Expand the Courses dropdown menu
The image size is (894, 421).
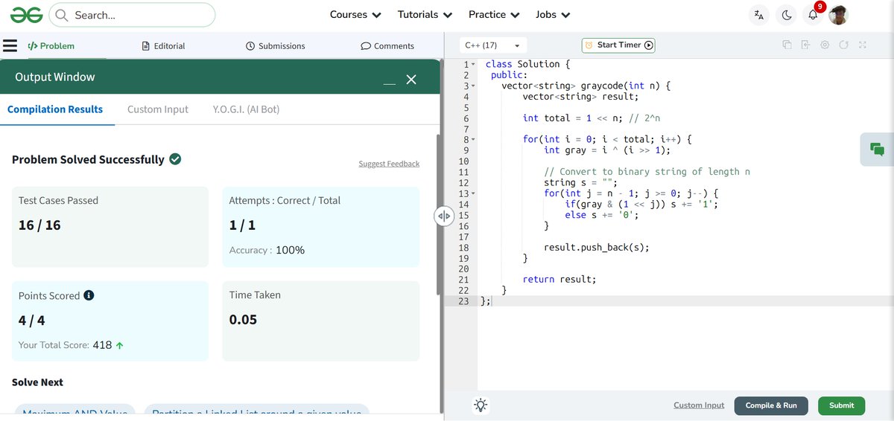(355, 15)
